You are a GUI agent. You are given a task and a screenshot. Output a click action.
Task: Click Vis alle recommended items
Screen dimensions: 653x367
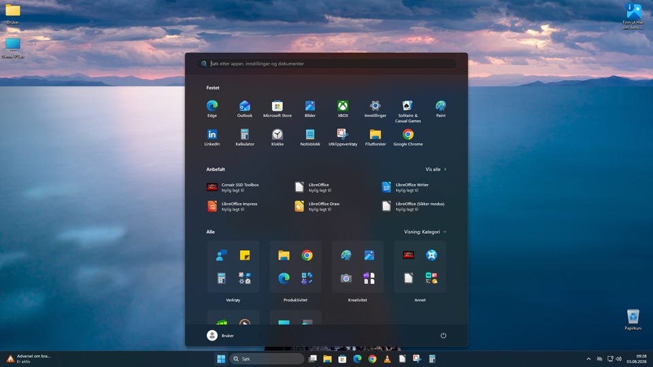(x=435, y=169)
